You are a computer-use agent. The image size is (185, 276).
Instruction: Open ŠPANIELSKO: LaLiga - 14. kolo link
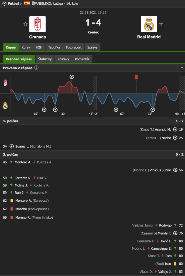tap(58, 4)
